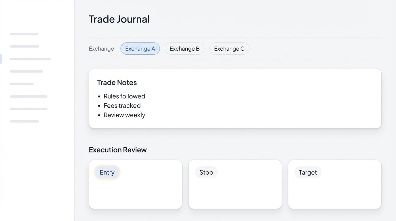Select the Target card body area
Image resolution: width=396 pixels, height=221 pixels.
click(335, 193)
